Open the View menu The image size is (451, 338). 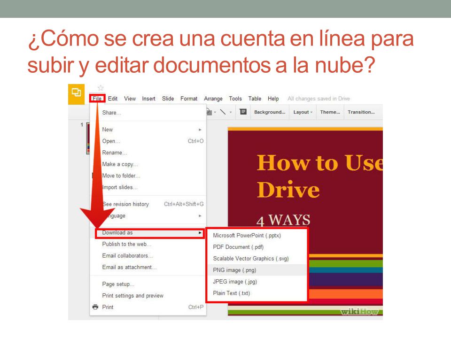pyautogui.click(x=130, y=99)
